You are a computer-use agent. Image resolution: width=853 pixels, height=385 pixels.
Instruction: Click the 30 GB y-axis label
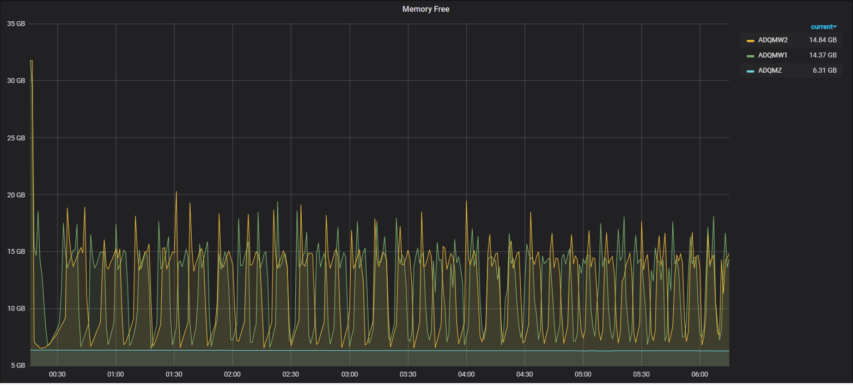click(x=16, y=81)
